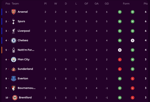Click Nott'm Forest's draw form indicator

pyautogui.click(x=120, y=50)
